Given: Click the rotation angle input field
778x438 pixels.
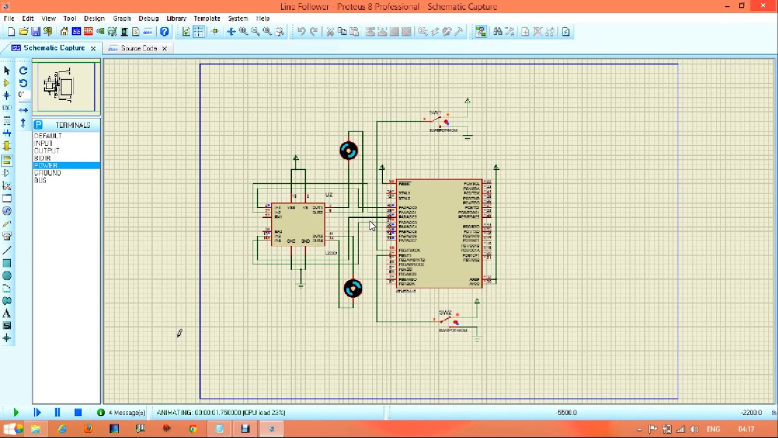Looking at the screenshot, I should [23, 96].
